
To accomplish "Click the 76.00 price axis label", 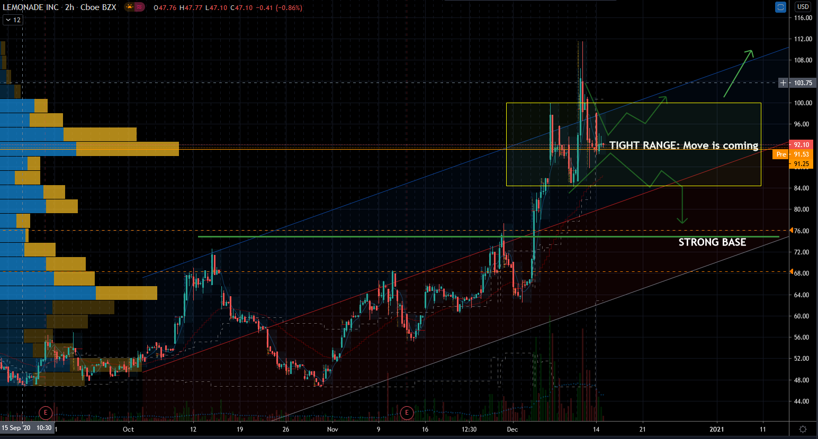I will pyautogui.click(x=802, y=231).
